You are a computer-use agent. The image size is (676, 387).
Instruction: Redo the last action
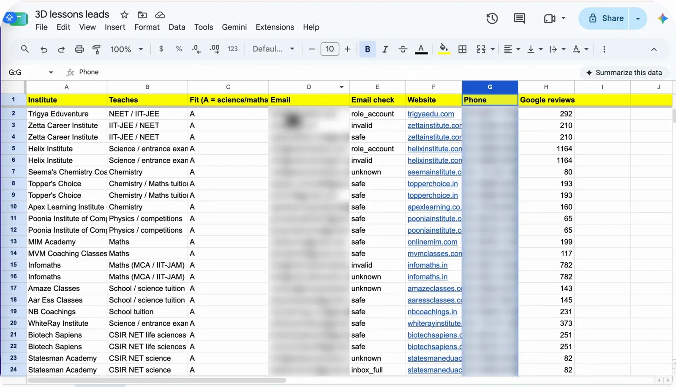point(61,49)
